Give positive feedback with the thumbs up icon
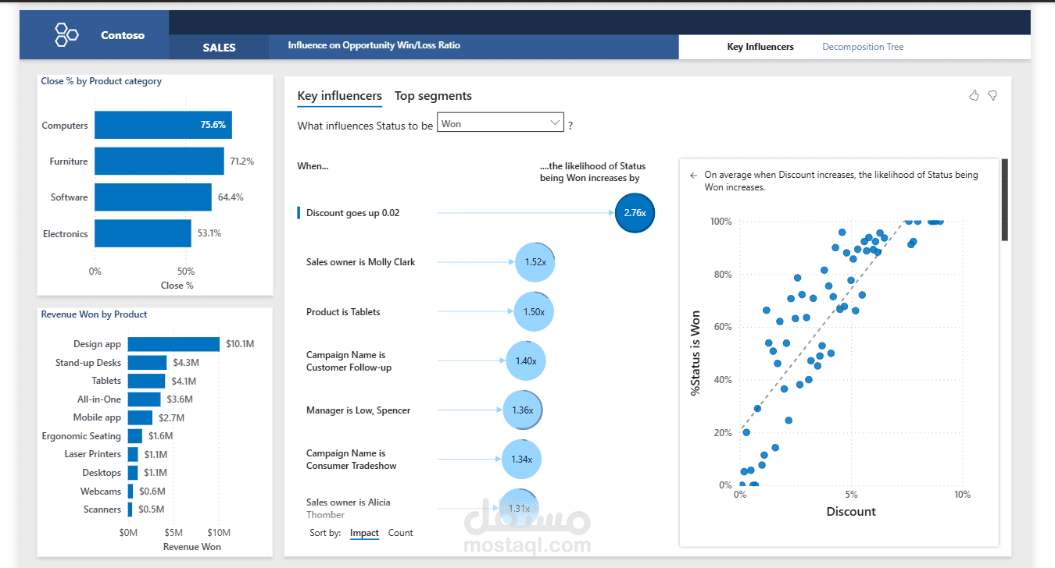 (x=974, y=94)
